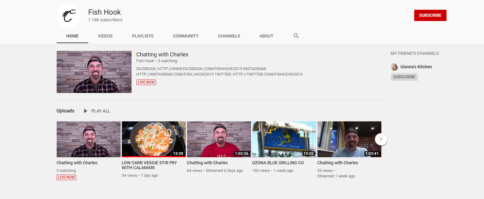Click the Fish Hook channel name heading
Image resolution: width=484 pixels, height=199 pixels.
pyautogui.click(x=104, y=12)
